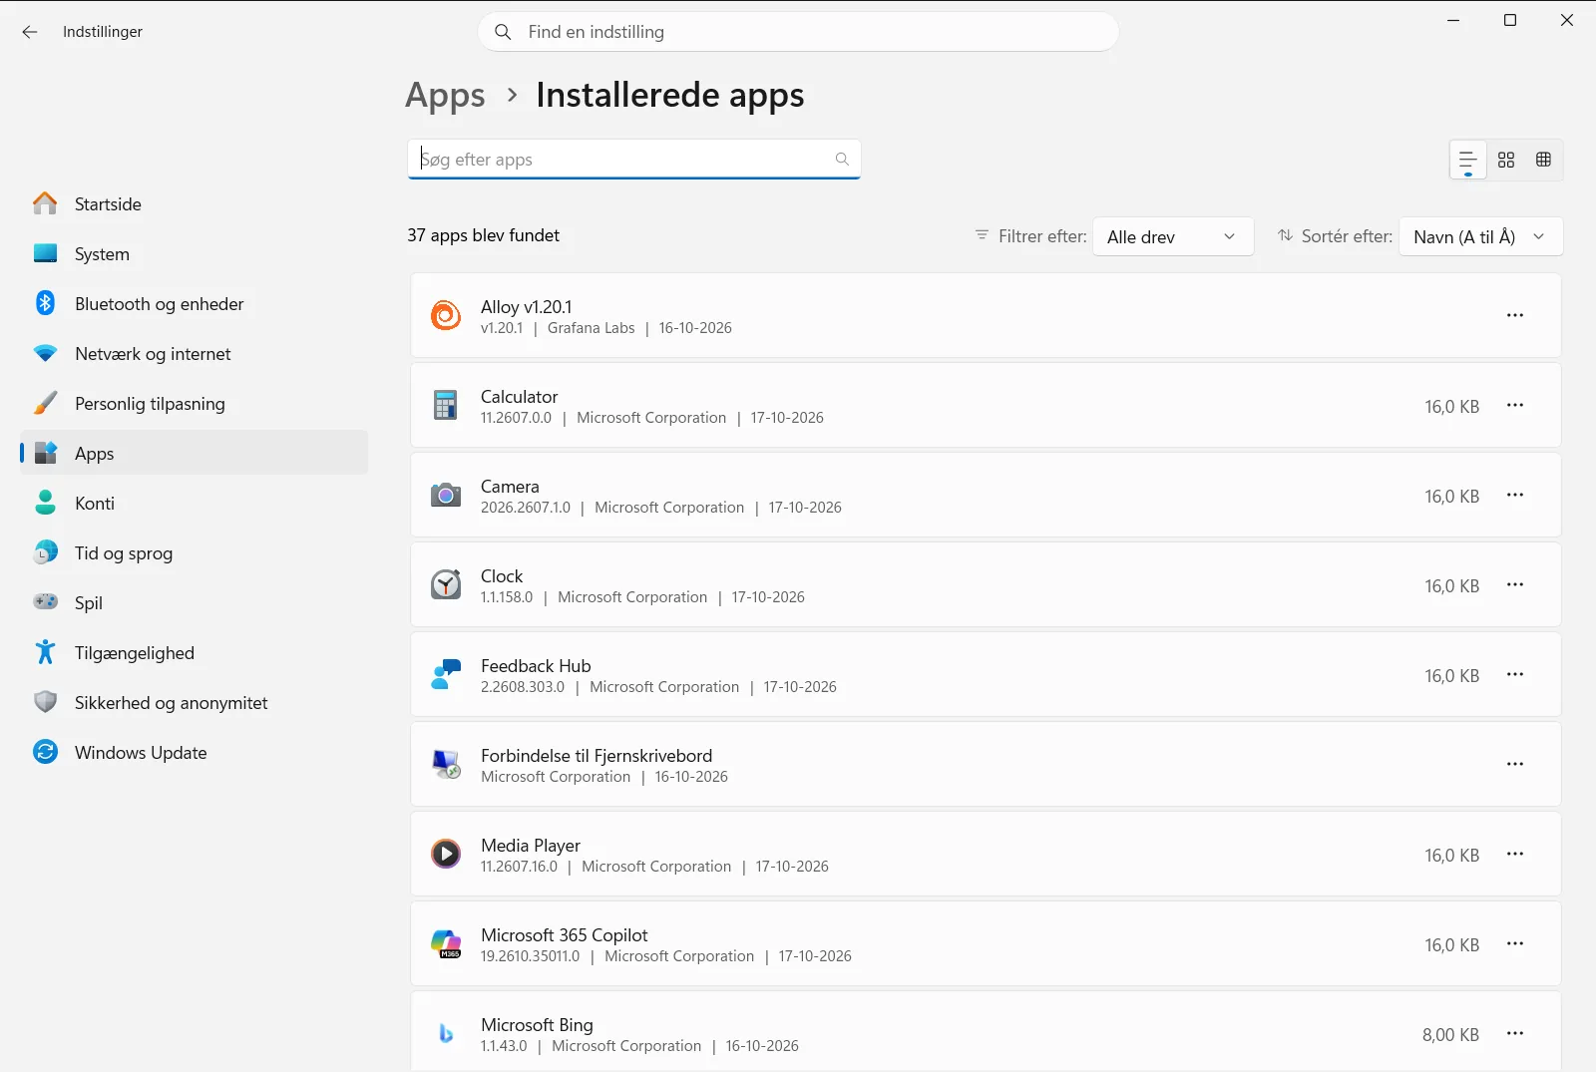Click the Apps breadcrumb link
1596x1072 pixels.
pyautogui.click(x=445, y=95)
